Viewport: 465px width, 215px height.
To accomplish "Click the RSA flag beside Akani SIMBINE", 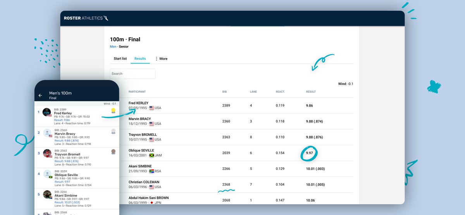I will [x=152, y=171].
